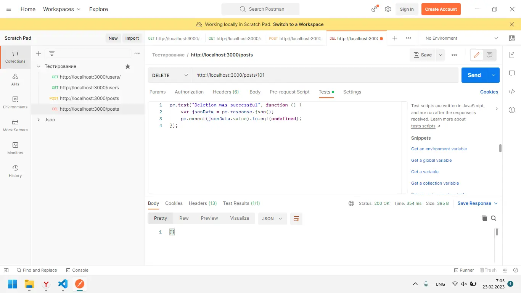The width and height of the screenshot is (521, 293).
Task: Open Visual Studio Code from taskbar
Action: click(x=63, y=284)
